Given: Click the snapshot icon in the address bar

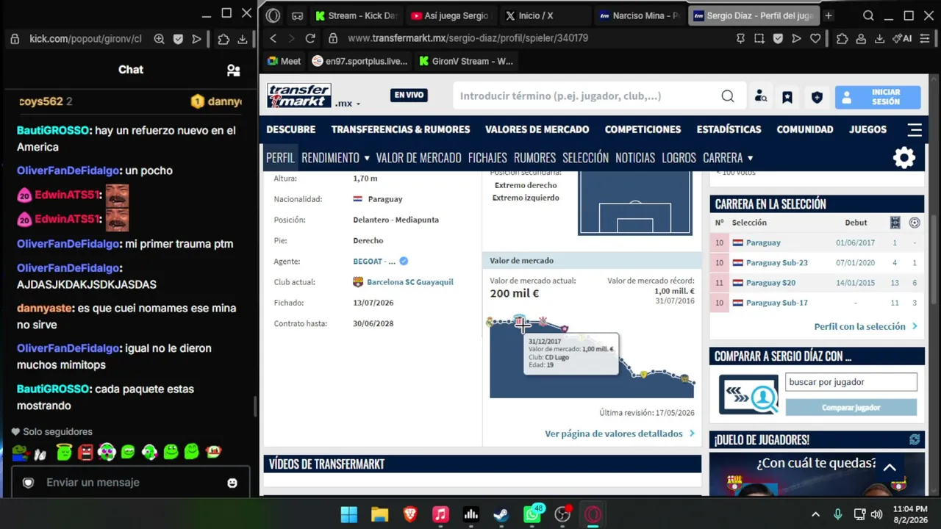Looking at the screenshot, I should point(759,38).
